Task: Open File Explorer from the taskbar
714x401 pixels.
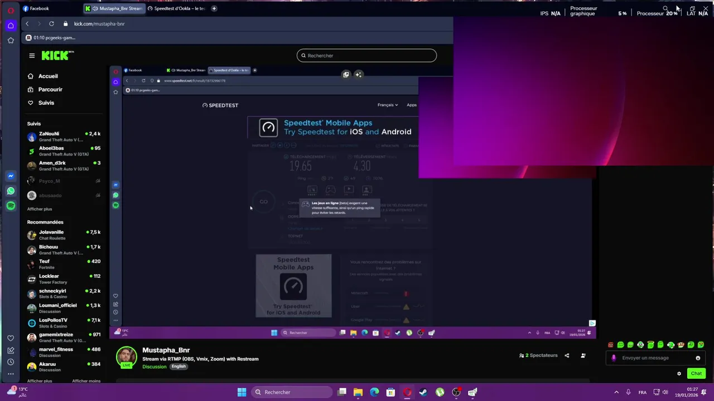Action: pyautogui.click(x=358, y=392)
